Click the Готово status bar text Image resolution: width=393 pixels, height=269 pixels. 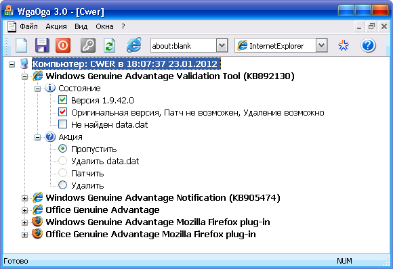click(x=16, y=261)
